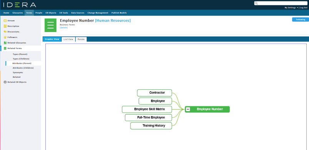Click the Stream sidebar icon
The height and width of the screenshot is (150, 309).
point(5,20)
